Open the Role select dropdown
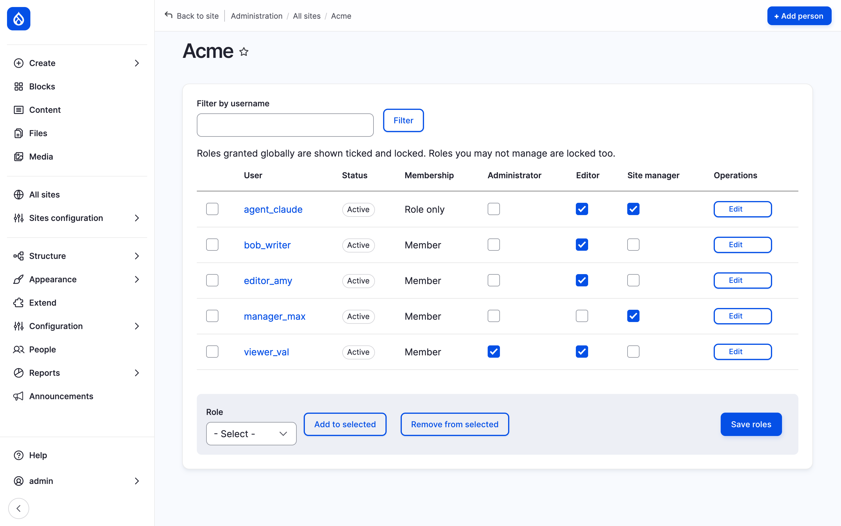This screenshot has height=526, width=841. pos(251,433)
